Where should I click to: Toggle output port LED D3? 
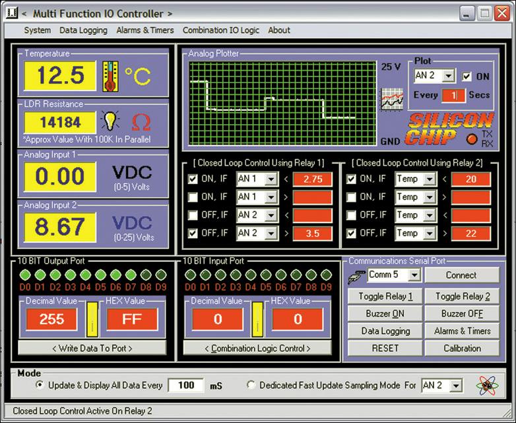click(71, 275)
